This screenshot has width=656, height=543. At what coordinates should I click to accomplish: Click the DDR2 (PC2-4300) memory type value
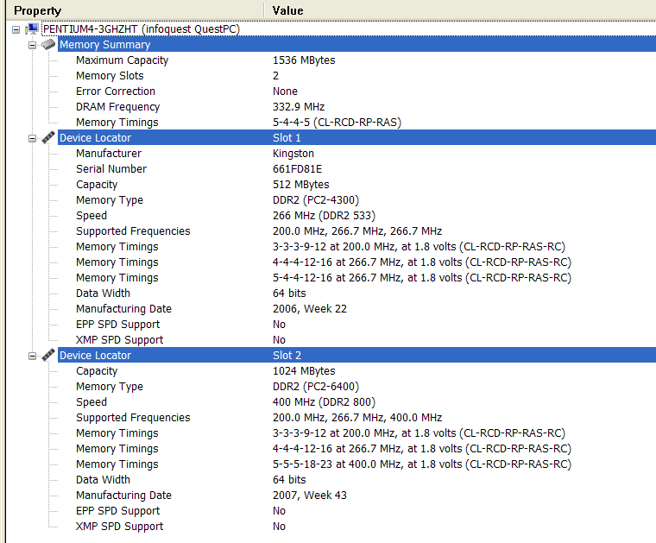point(316,200)
